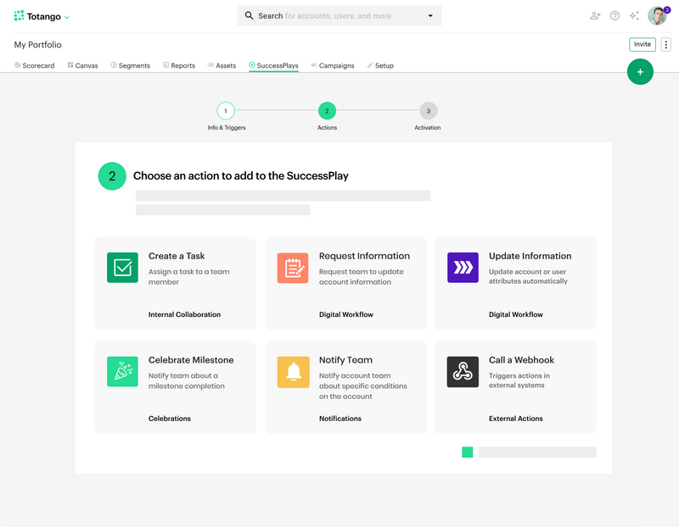Open the search bar dropdown arrow
Screen dimensions: 679x527
(429, 15)
